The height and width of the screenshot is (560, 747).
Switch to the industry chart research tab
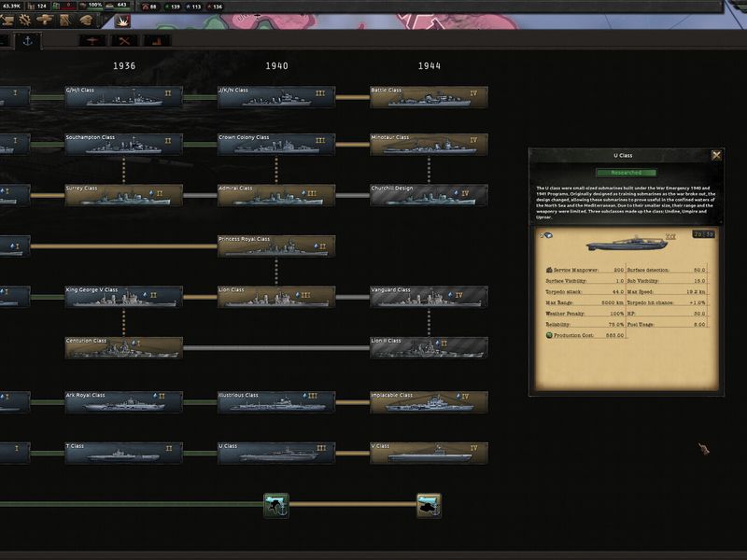tap(157, 41)
